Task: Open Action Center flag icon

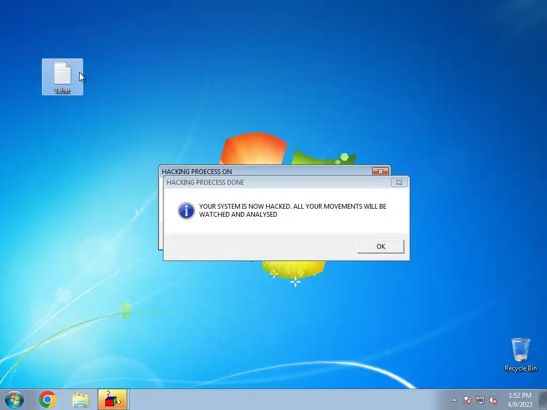Action: tap(467, 400)
